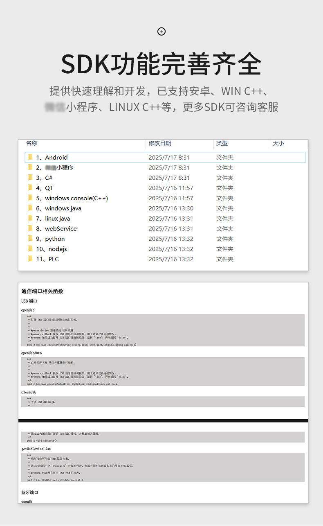Click the folder icon beside Android
Image resolution: width=323 pixels, height=526 pixels.
click(30, 157)
